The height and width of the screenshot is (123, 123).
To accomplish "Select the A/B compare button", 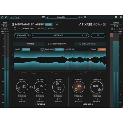I will click(12, 17).
